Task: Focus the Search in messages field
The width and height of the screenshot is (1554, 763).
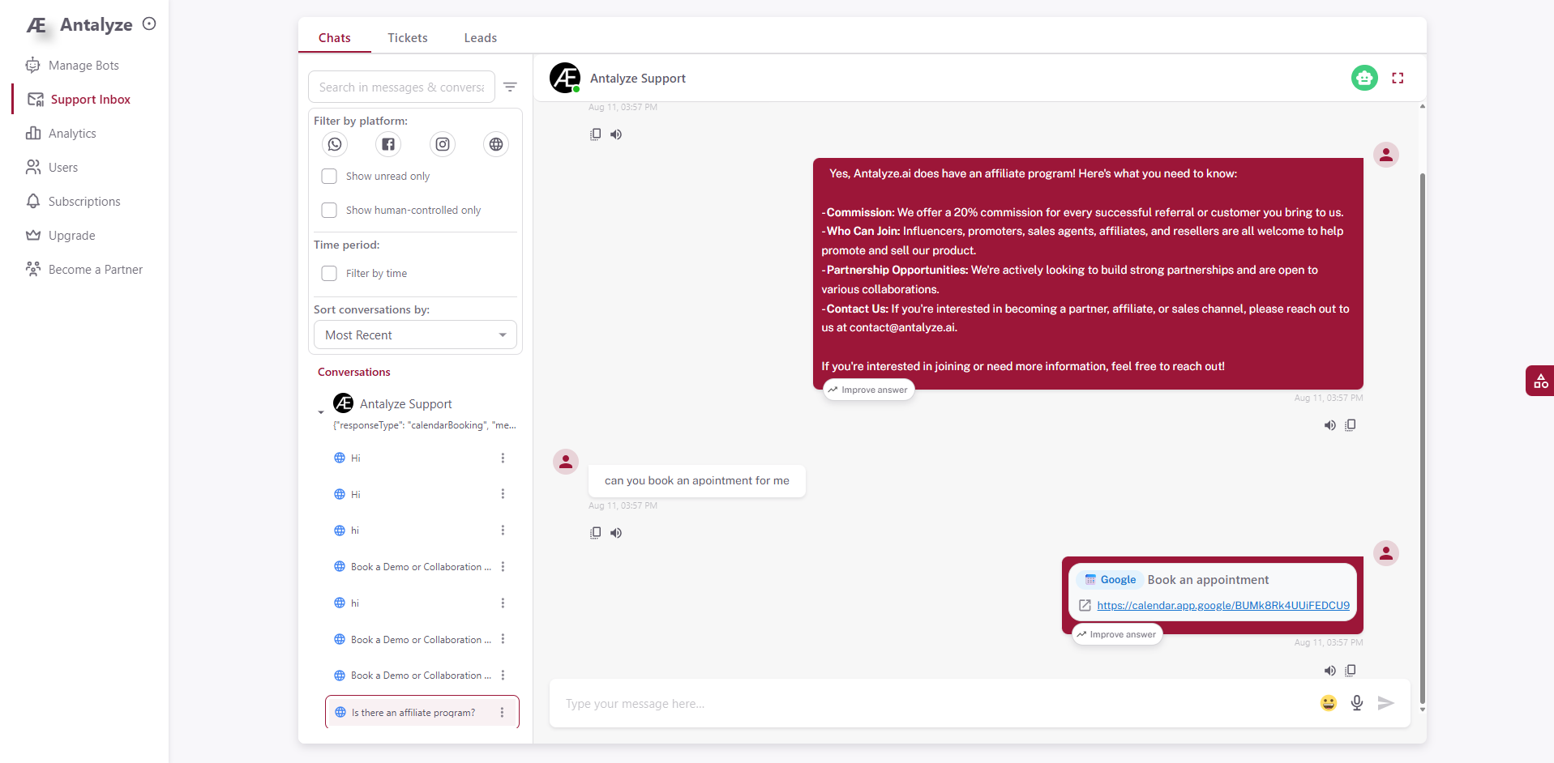Action: (x=401, y=87)
